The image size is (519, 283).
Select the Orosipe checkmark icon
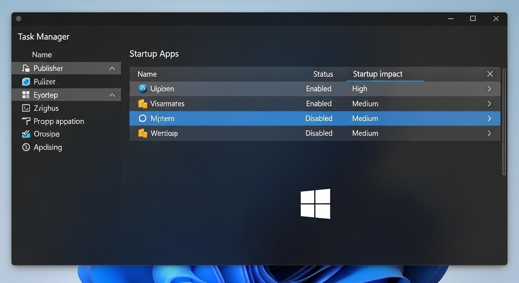[25, 134]
